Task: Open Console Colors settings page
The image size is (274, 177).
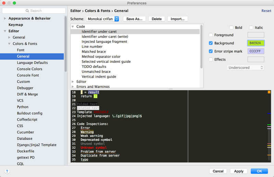Action: [x=29, y=69]
